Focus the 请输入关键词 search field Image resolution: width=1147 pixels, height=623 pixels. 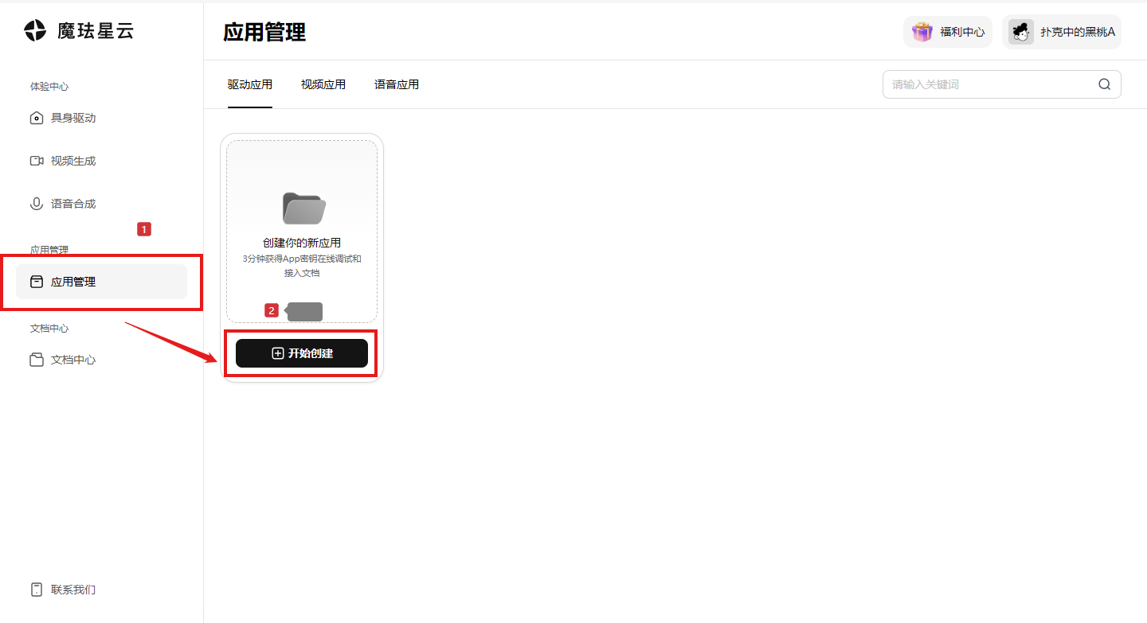pos(1001,84)
